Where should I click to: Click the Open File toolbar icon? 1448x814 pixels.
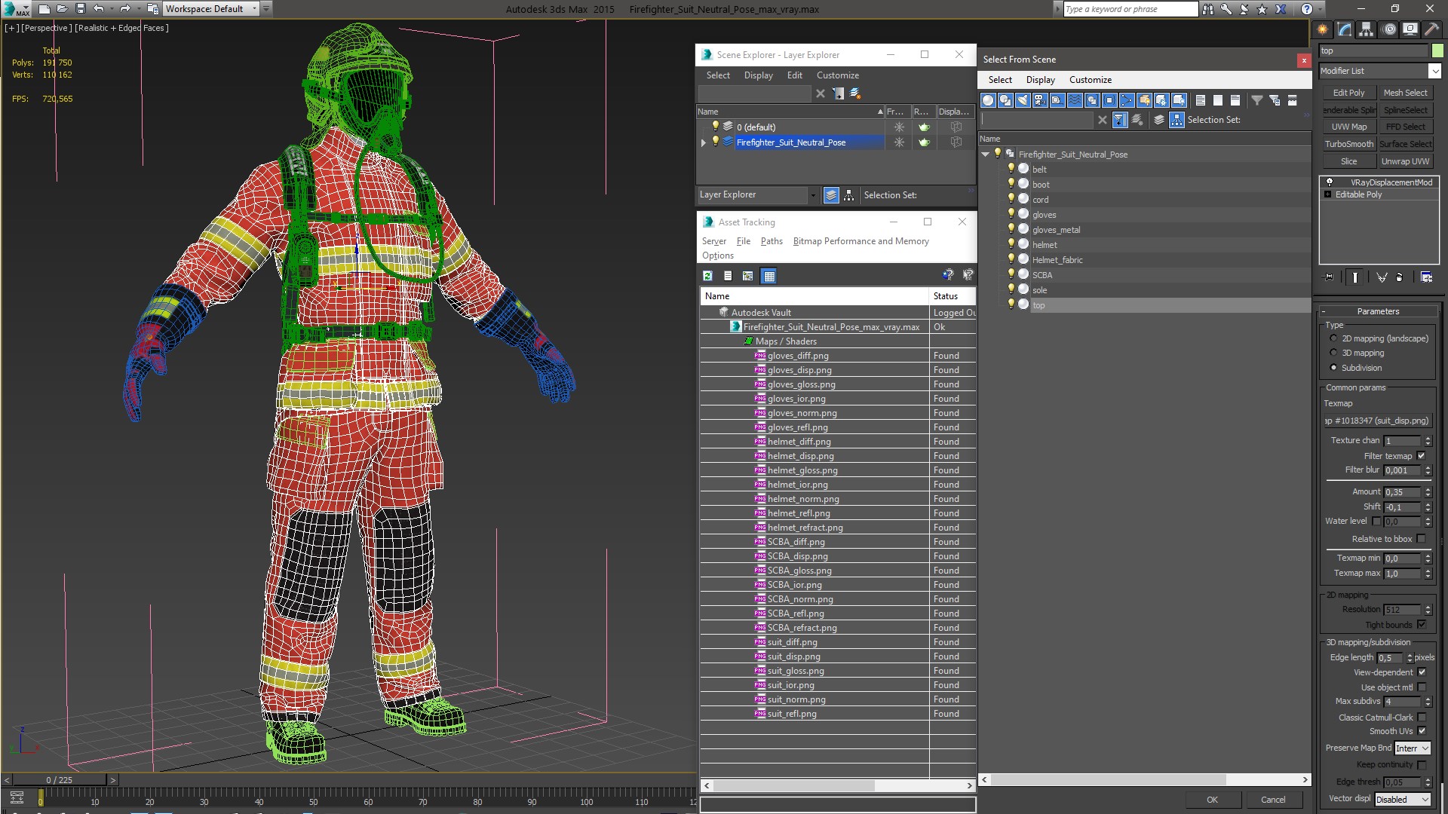click(x=63, y=9)
